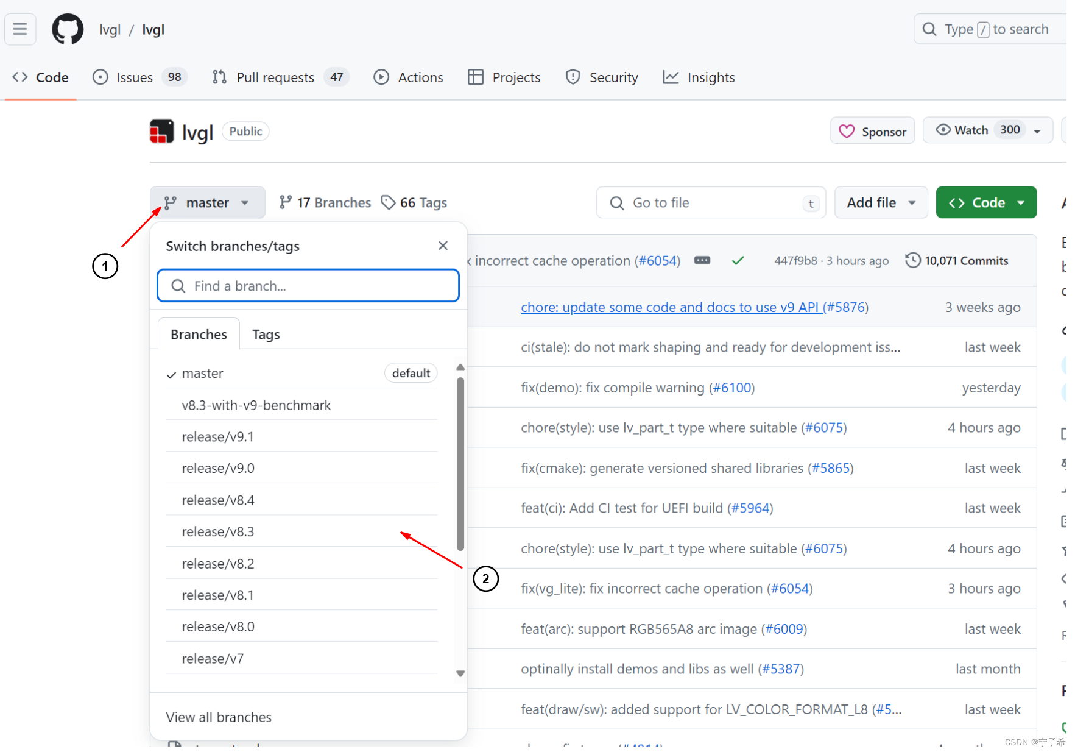Click the green check status icon
The width and height of the screenshot is (1075, 752).
click(738, 261)
